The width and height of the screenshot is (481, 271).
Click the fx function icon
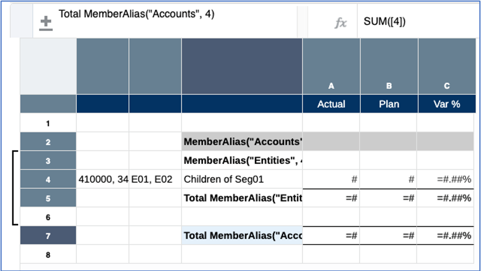340,22
